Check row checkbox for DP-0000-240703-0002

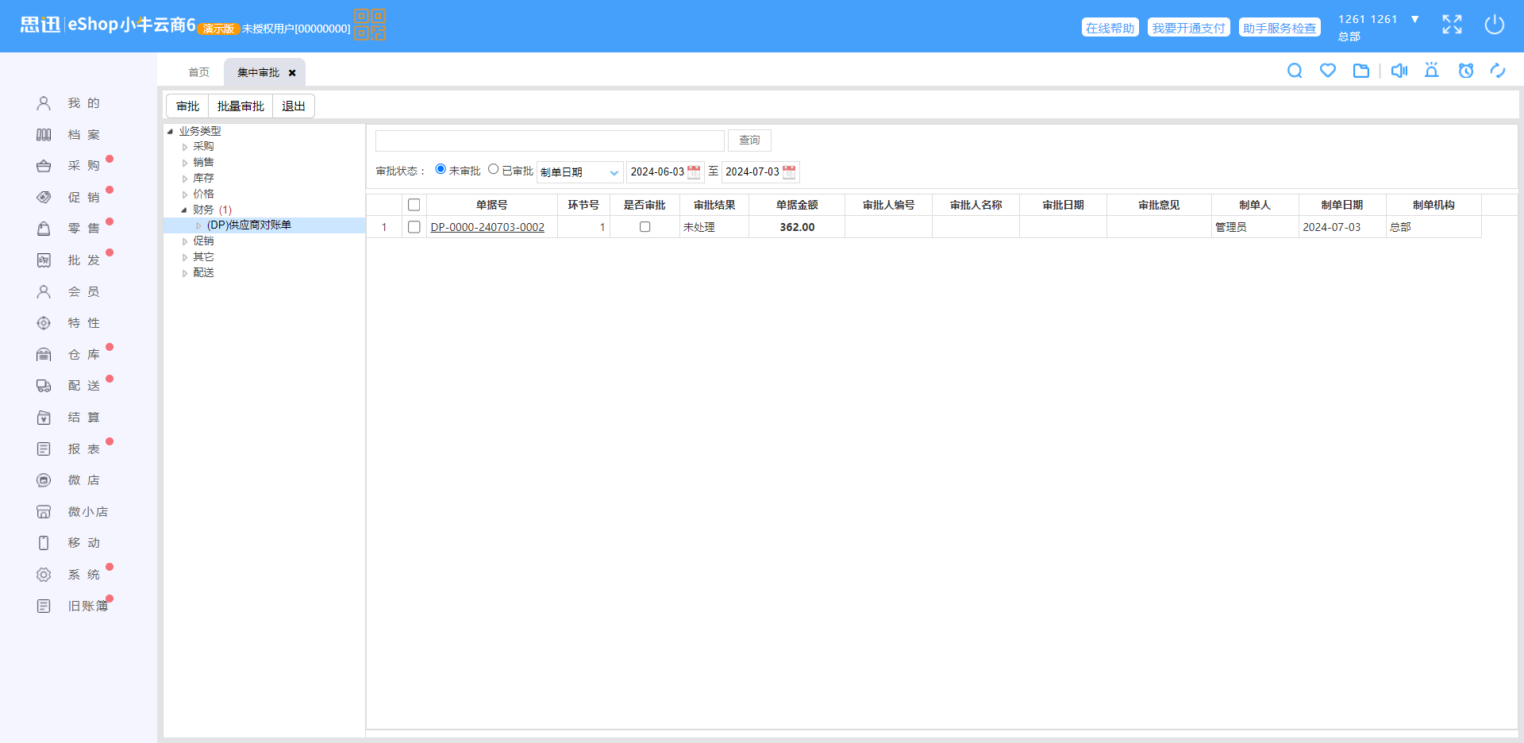pos(414,227)
